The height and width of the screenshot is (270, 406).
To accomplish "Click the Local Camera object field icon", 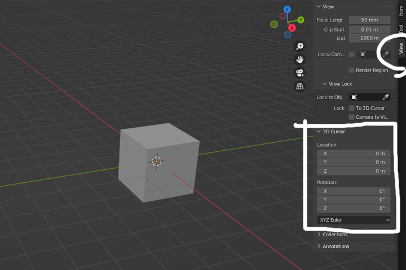I will (363, 54).
